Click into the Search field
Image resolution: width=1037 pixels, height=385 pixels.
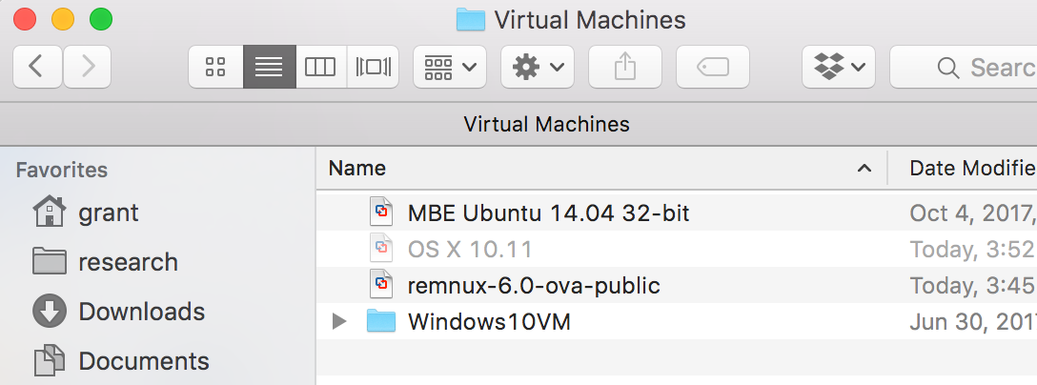click(x=964, y=66)
